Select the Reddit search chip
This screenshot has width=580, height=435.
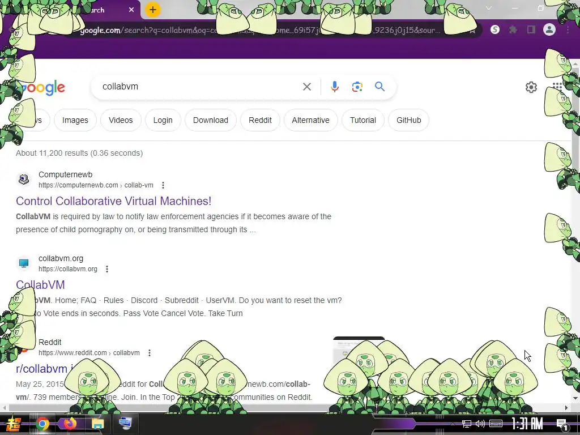tap(260, 120)
